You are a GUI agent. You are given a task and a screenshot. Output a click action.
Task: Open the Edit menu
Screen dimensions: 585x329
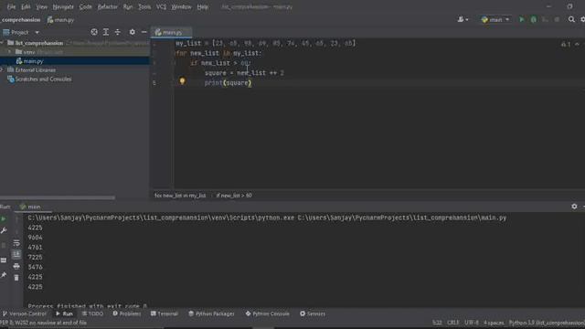click(26, 6)
